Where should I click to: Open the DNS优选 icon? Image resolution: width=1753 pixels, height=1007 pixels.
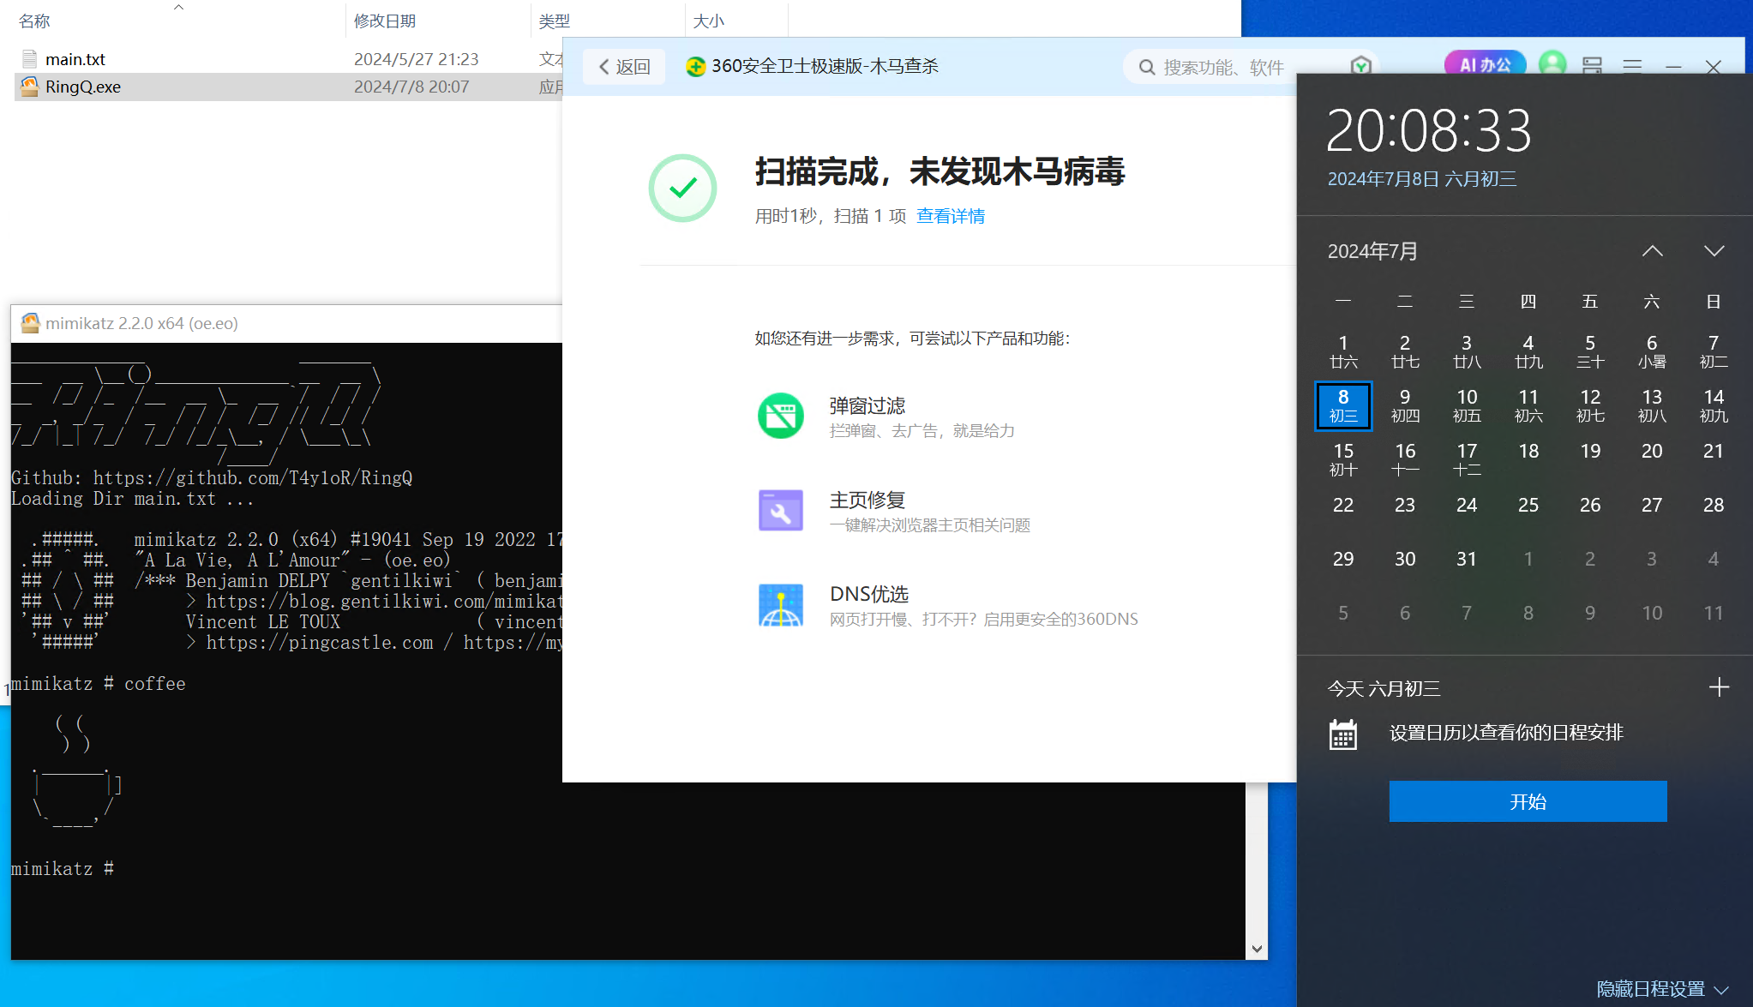coord(780,605)
